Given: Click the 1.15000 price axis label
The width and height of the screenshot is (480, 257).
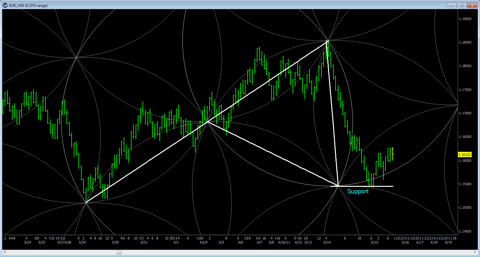Looking at the screenshot, I should pyautogui.click(x=465, y=207).
